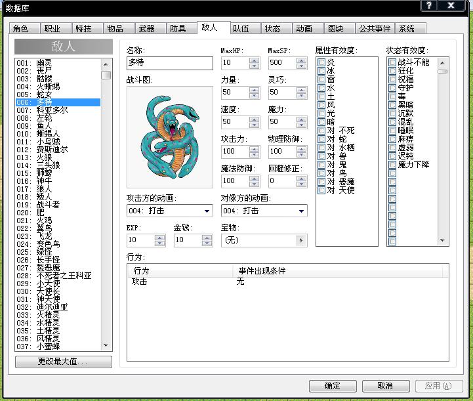Open the 宝物 treasure selector arrow
The height and width of the screenshot is (401, 473).
(300, 240)
